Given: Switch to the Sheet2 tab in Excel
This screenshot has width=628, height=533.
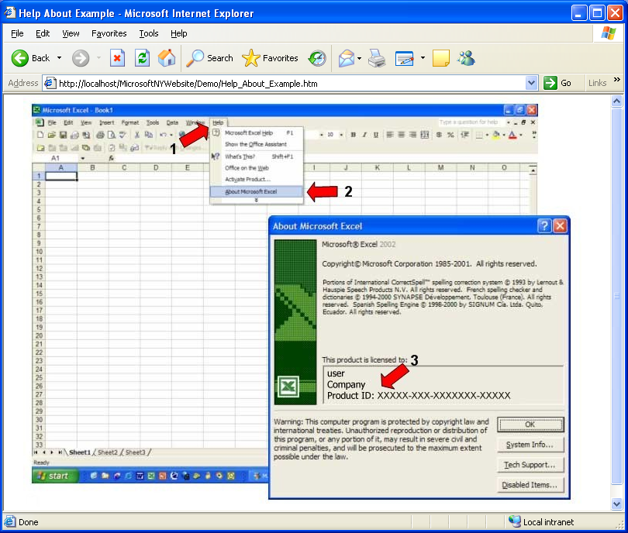Looking at the screenshot, I should point(107,452).
